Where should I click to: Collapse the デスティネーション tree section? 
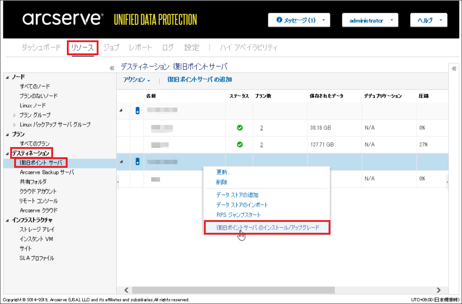8,154
